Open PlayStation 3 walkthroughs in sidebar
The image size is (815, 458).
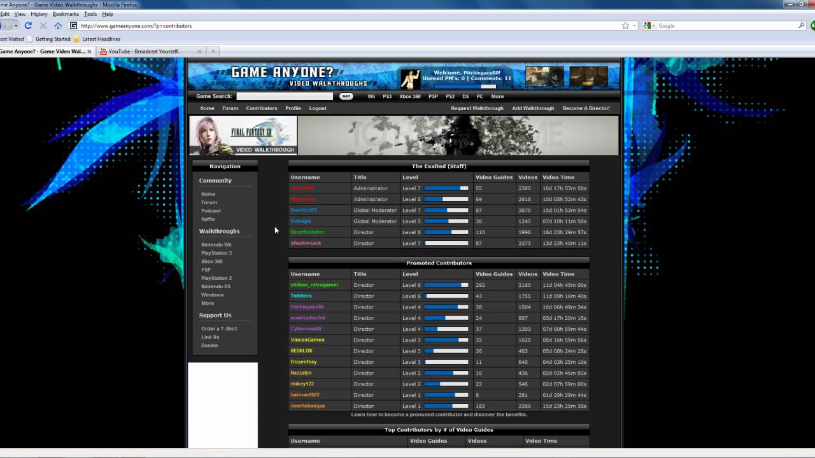tap(216, 253)
